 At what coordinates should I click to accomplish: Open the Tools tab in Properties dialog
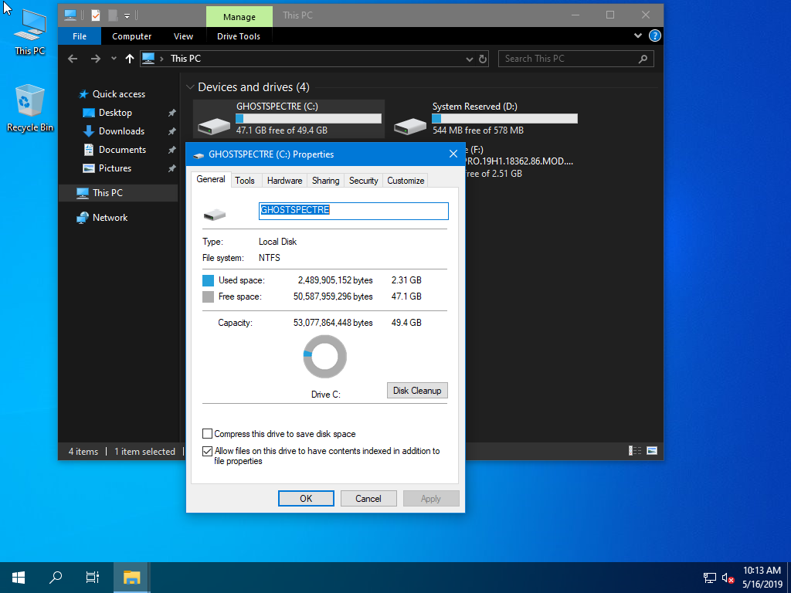coord(245,181)
